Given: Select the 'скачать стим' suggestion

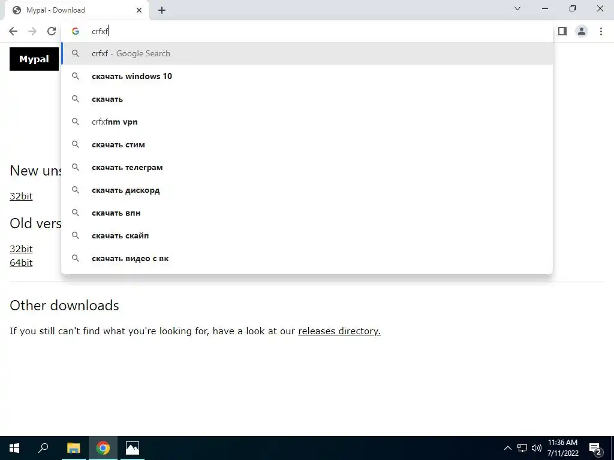Looking at the screenshot, I should tap(307, 144).
